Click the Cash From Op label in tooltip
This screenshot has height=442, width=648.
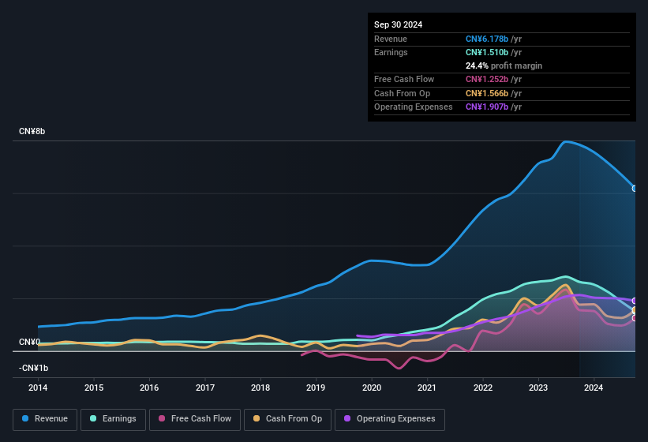coord(402,93)
